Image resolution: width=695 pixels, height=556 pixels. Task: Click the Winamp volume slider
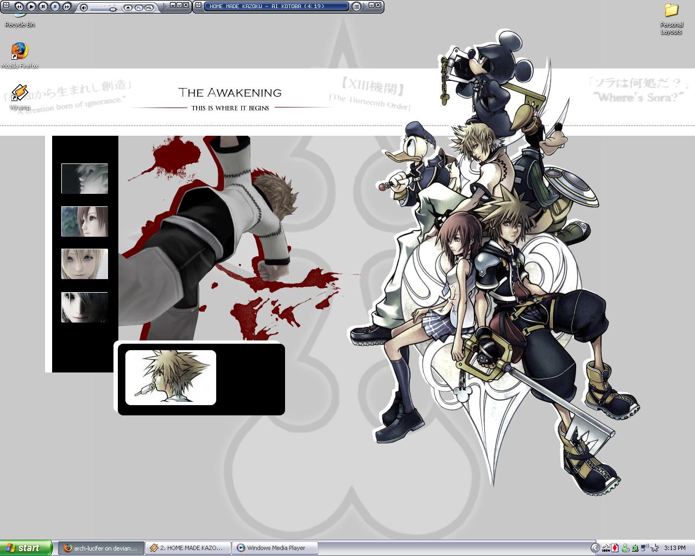[x=104, y=8]
